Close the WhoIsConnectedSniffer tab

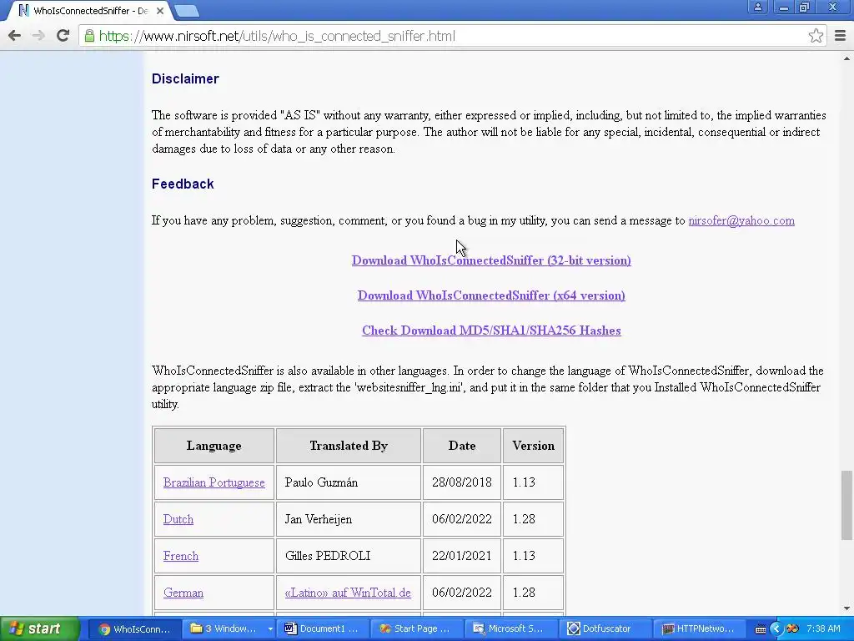(x=160, y=10)
